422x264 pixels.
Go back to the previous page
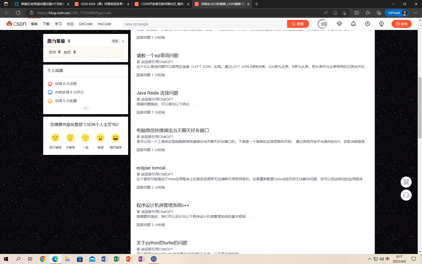coord(7,13)
